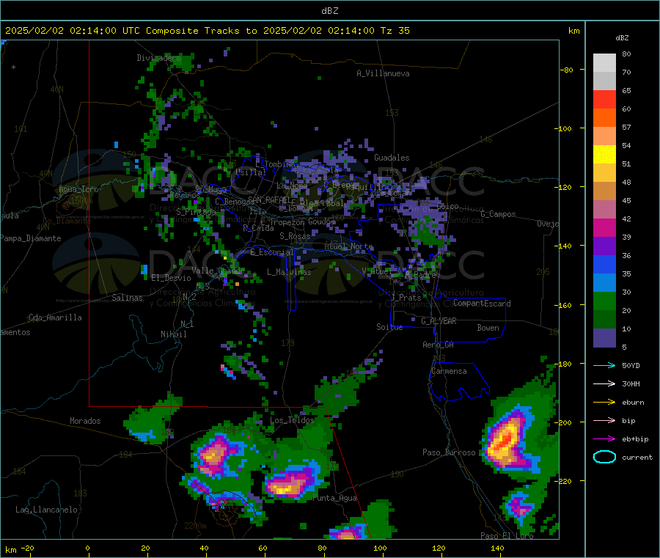The height and width of the screenshot is (558, 660).
Task: Click the 0 km bottom axis tick label
Action: tap(87, 548)
